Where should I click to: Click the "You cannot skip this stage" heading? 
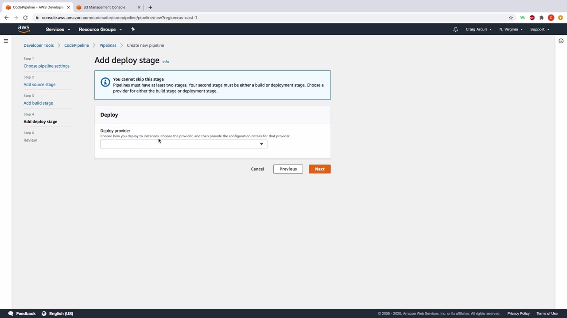tap(138, 79)
